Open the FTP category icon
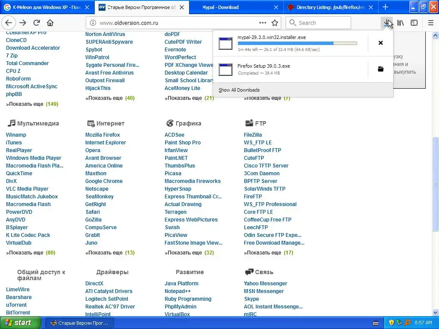The height and width of the screenshot is (329, 439). click(249, 123)
